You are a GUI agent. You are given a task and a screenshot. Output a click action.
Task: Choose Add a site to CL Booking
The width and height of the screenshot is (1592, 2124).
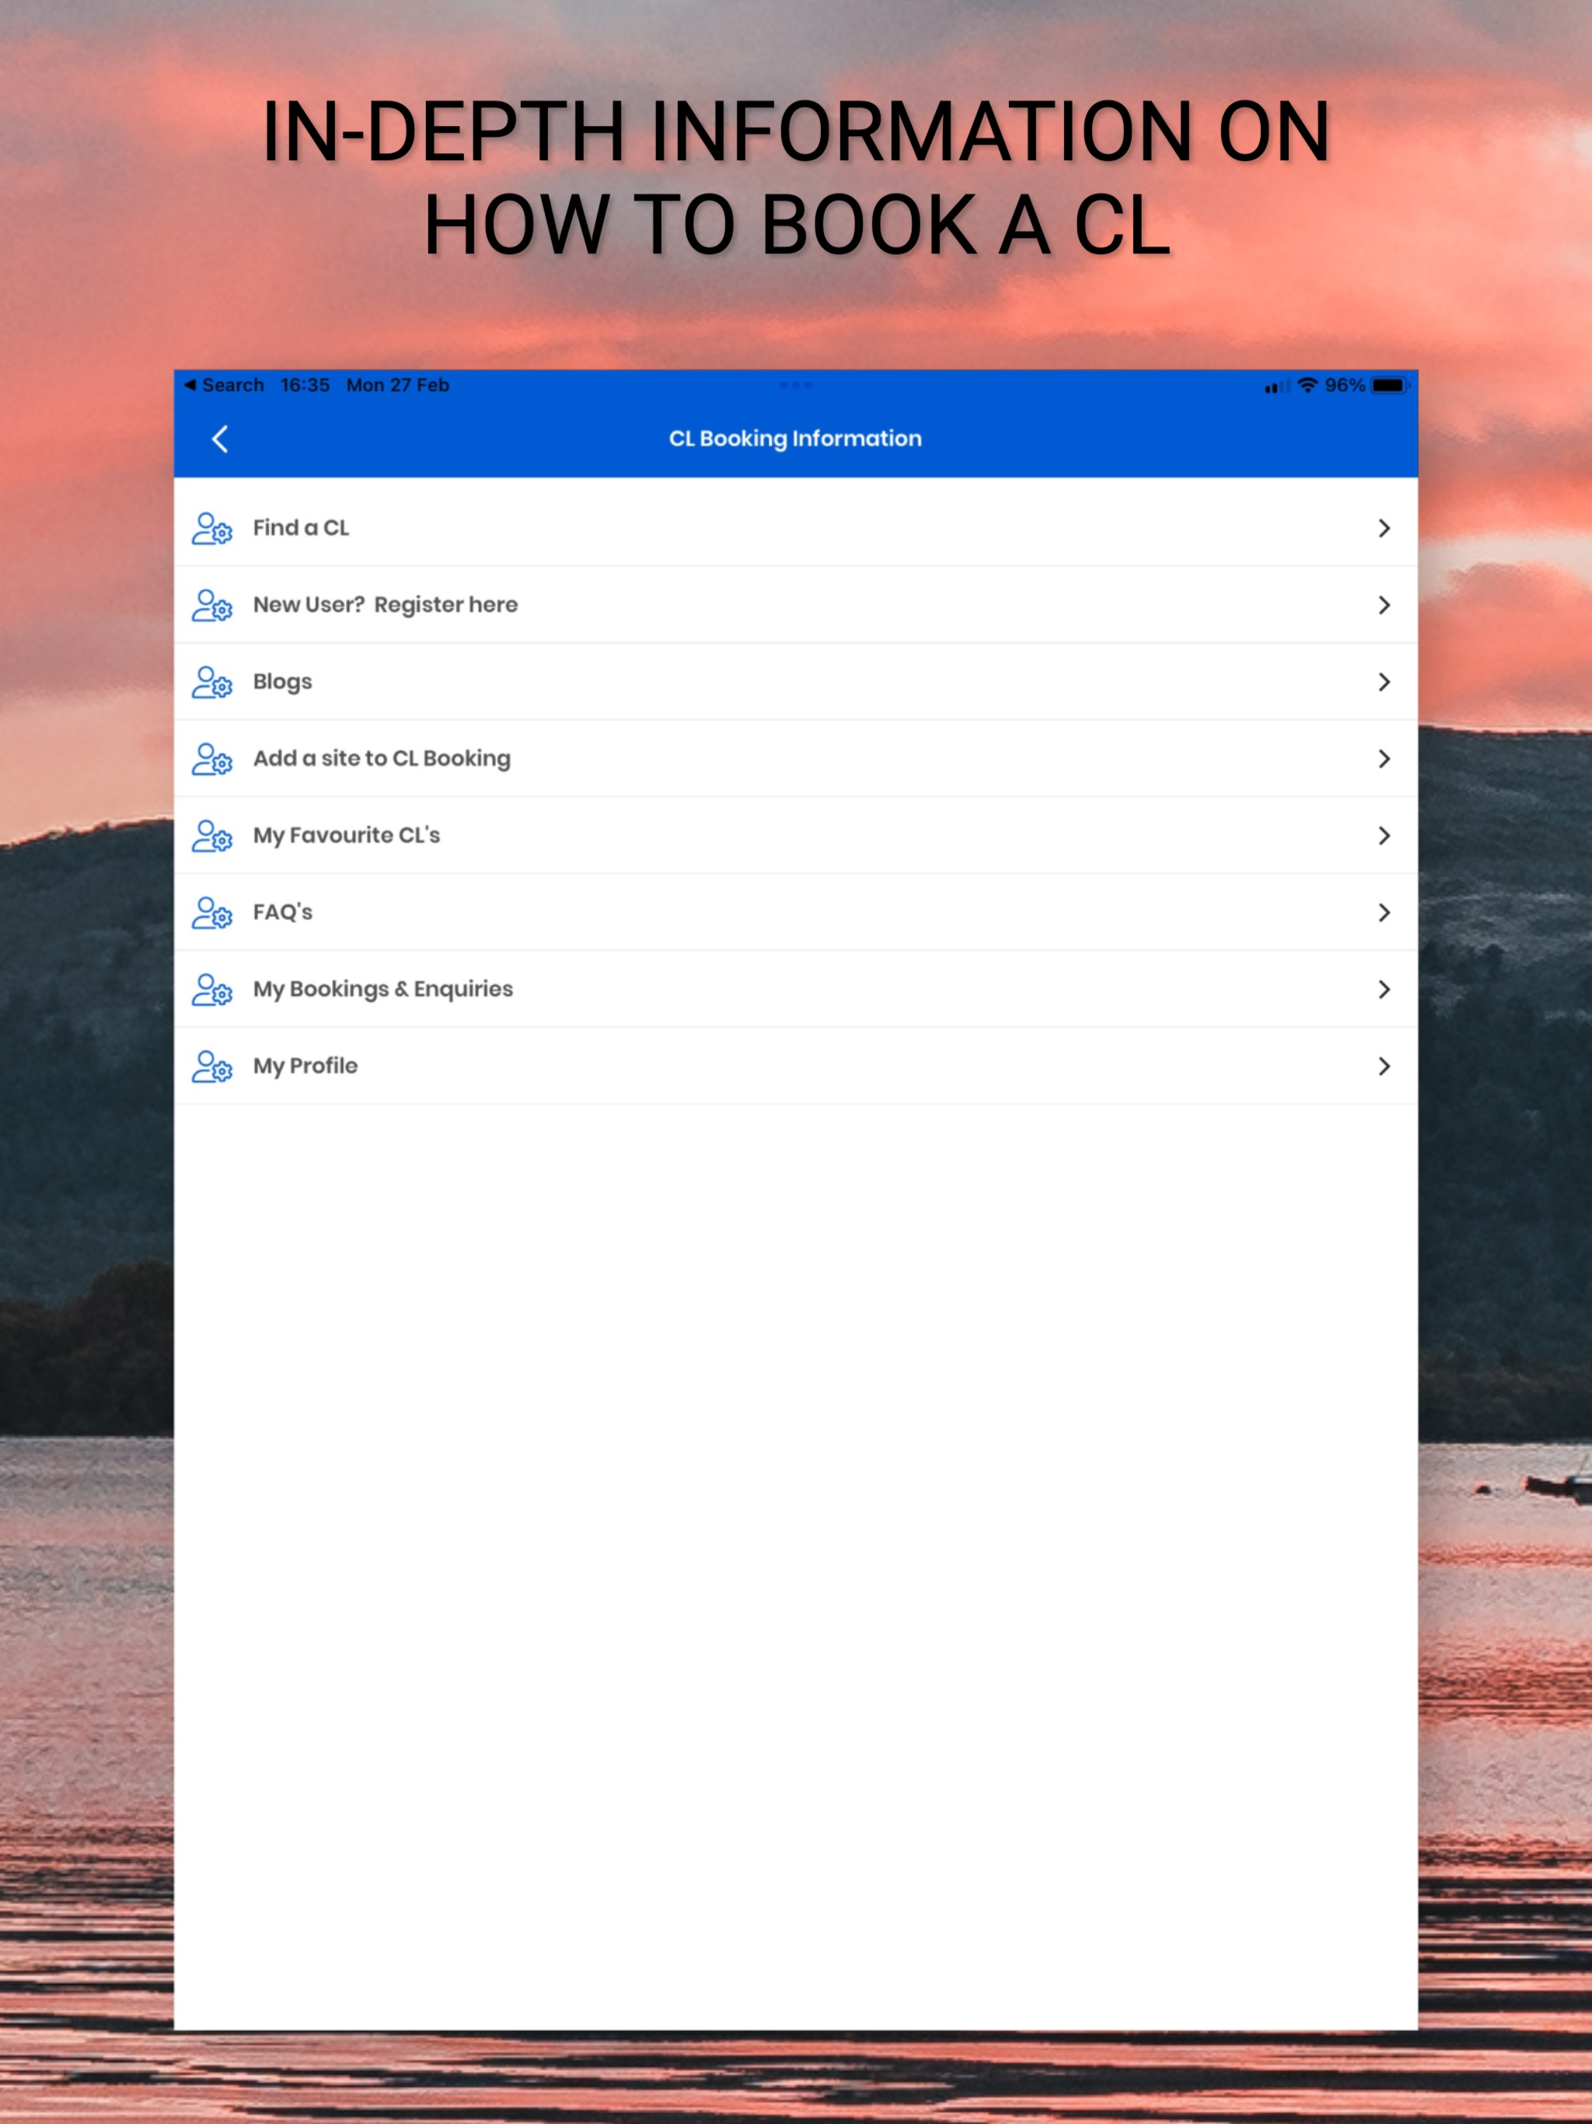coord(795,759)
